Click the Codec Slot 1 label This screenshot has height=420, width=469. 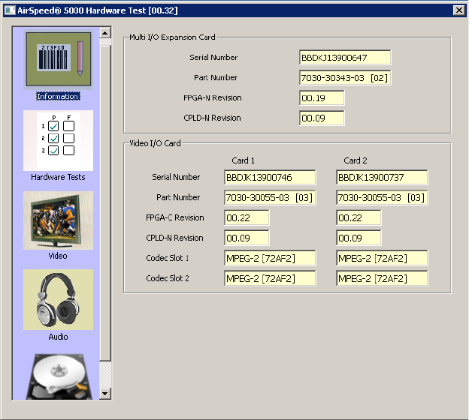pyautogui.click(x=168, y=258)
